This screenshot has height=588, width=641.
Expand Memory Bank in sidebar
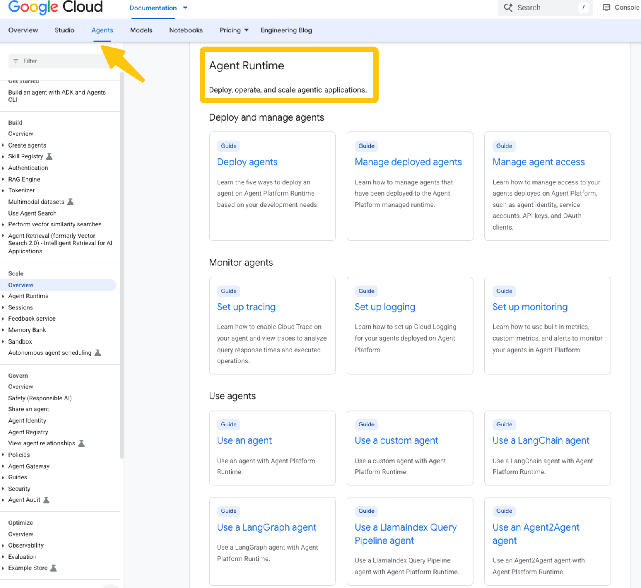pyautogui.click(x=3, y=330)
